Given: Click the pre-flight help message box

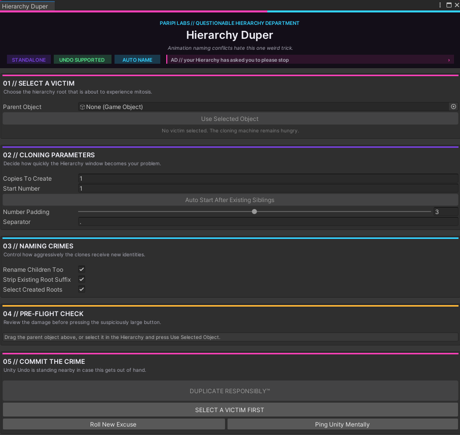Looking at the screenshot, I should click(230, 337).
